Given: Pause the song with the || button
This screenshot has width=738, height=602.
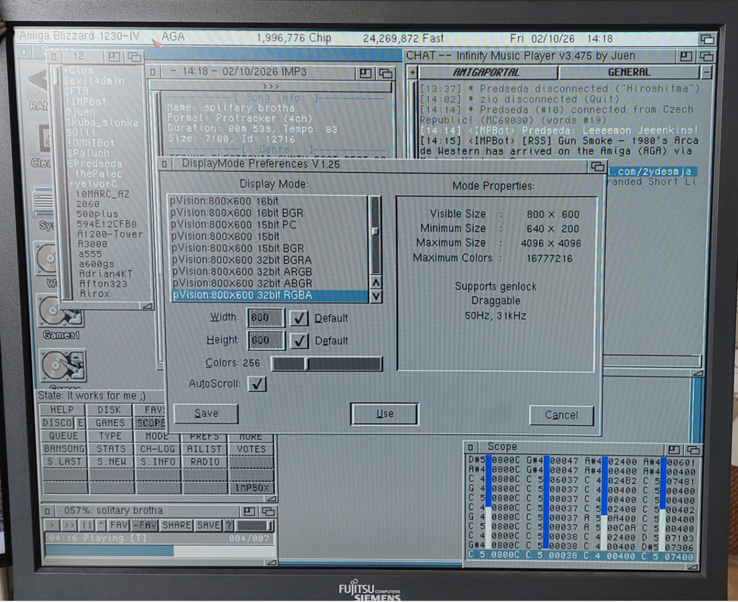Looking at the screenshot, I should point(87,525).
